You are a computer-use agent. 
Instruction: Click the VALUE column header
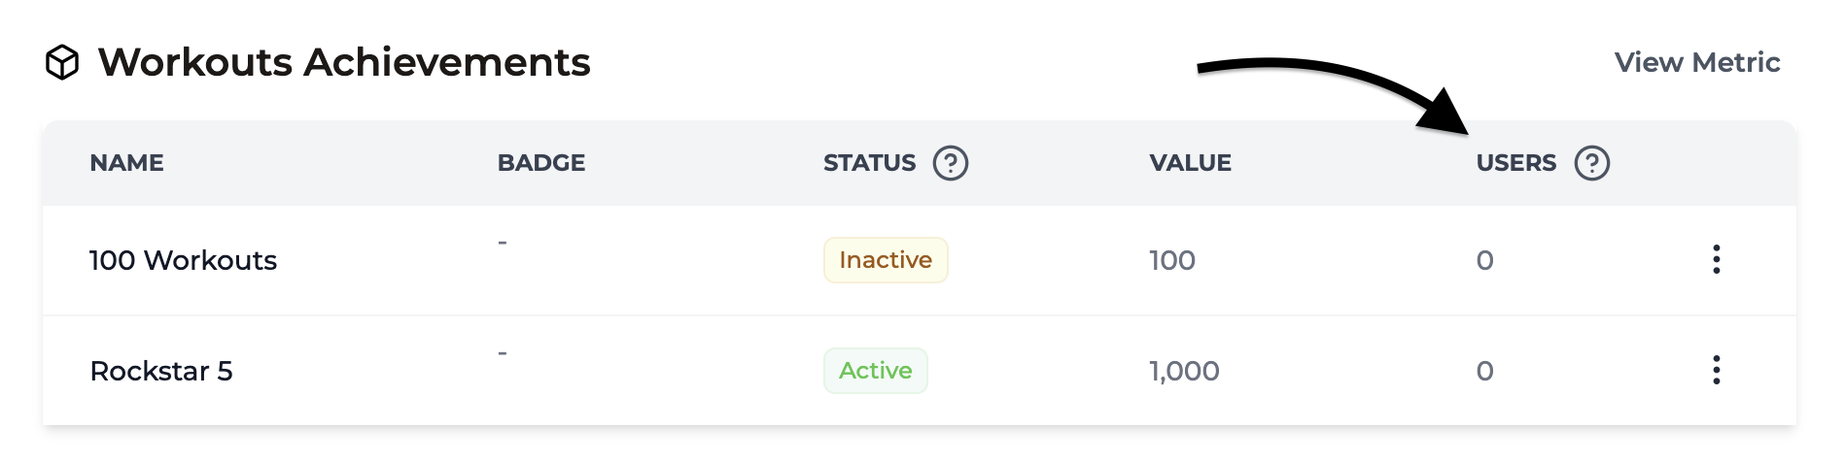(x=1190, y=163)
